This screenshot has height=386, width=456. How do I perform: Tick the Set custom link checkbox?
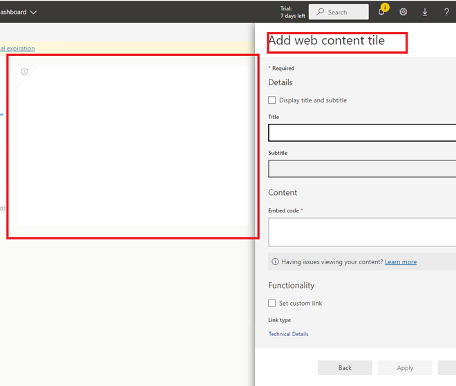(x=272, y=303)
